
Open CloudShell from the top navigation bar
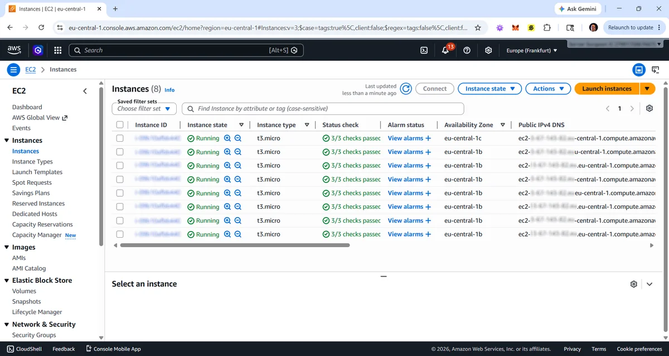(424, 50)
